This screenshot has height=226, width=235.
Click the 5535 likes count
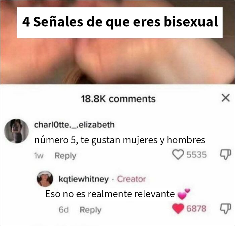(x=196, y=155)
